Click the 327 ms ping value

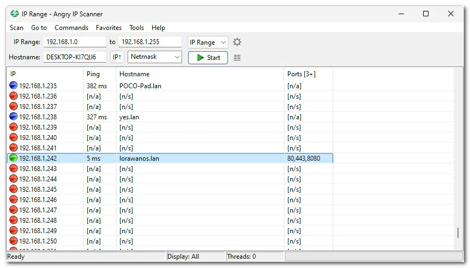[97, 117]
